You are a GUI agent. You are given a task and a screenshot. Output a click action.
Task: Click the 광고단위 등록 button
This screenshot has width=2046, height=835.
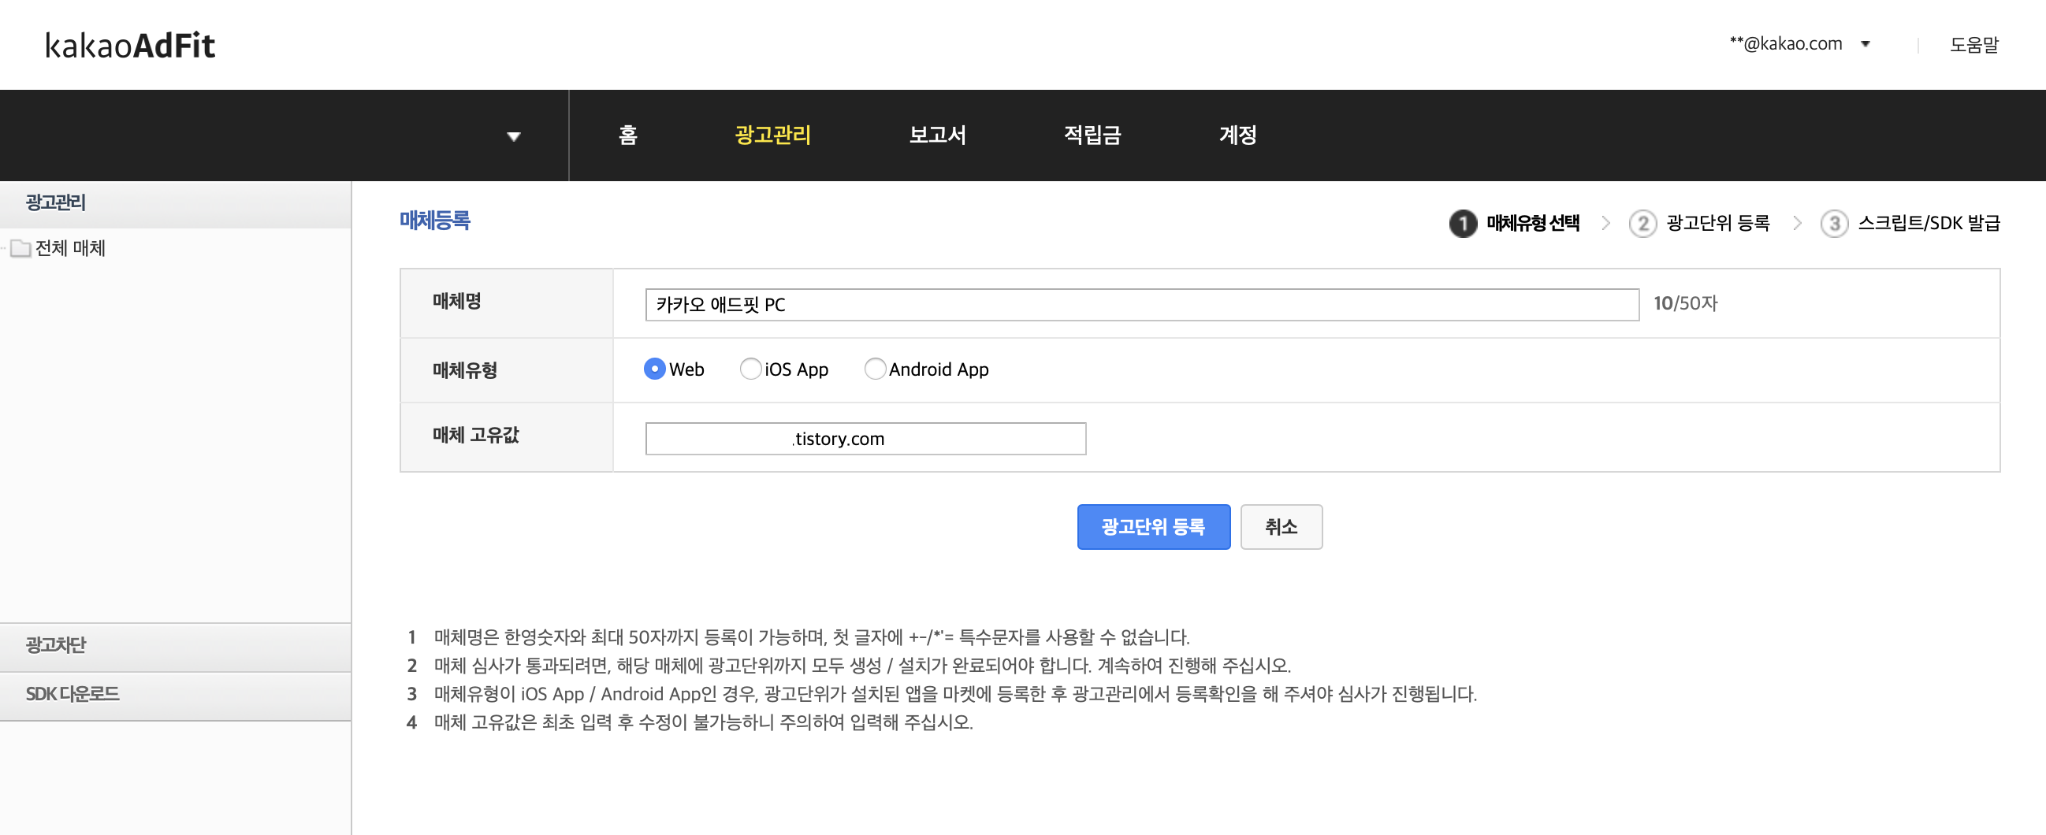(x=1153, y=526)
